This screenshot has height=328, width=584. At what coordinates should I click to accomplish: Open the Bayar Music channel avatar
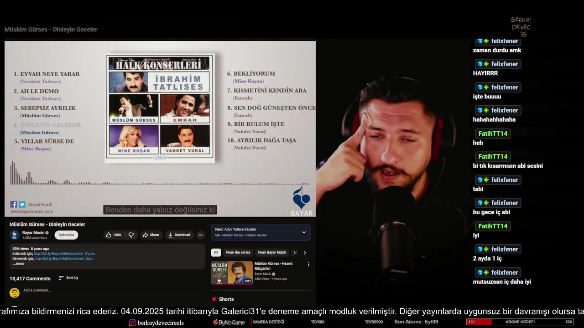point(15,235)
